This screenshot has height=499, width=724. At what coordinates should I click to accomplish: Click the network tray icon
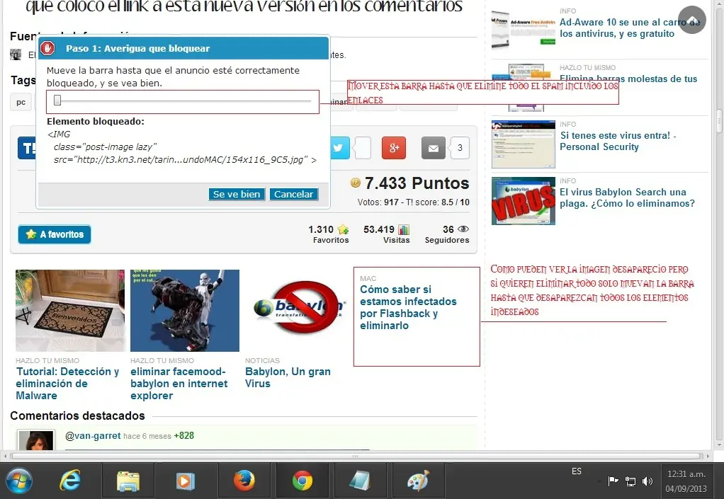[x=630, y=481]
